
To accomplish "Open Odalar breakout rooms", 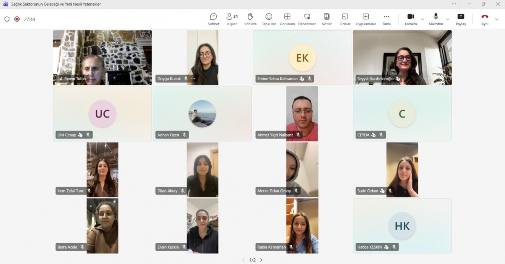I will coord(344,19).
